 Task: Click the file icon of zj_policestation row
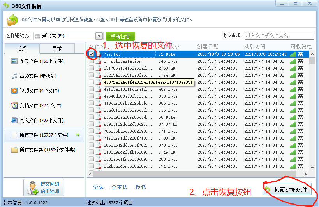pos(99,61)
